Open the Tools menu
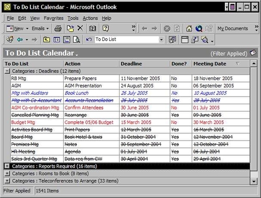The width and height of the screenshot is (261, 198). pyautogui.click(x=73, y=18)
